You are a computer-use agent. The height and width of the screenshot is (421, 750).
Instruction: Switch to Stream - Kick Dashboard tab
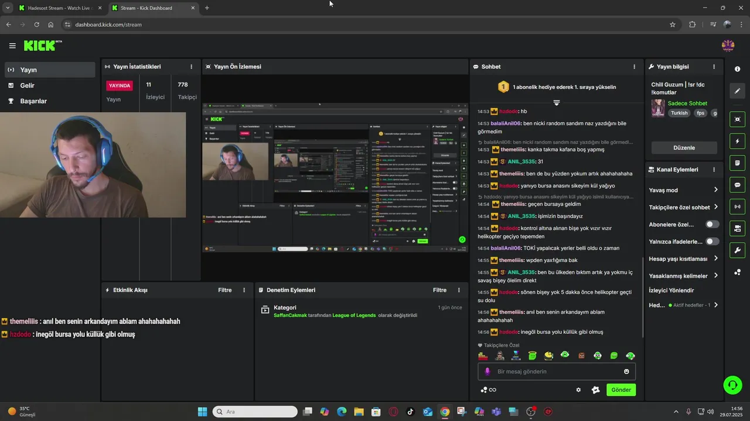coord(153,8)
